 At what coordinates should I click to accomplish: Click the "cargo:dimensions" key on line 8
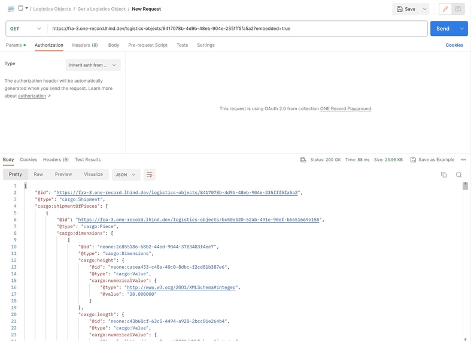tap(81, 233)
